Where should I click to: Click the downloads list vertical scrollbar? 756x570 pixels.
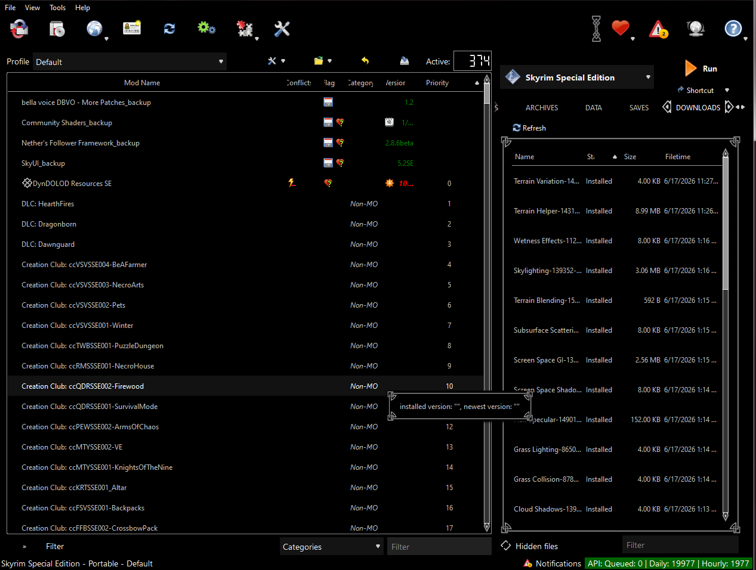726,334
